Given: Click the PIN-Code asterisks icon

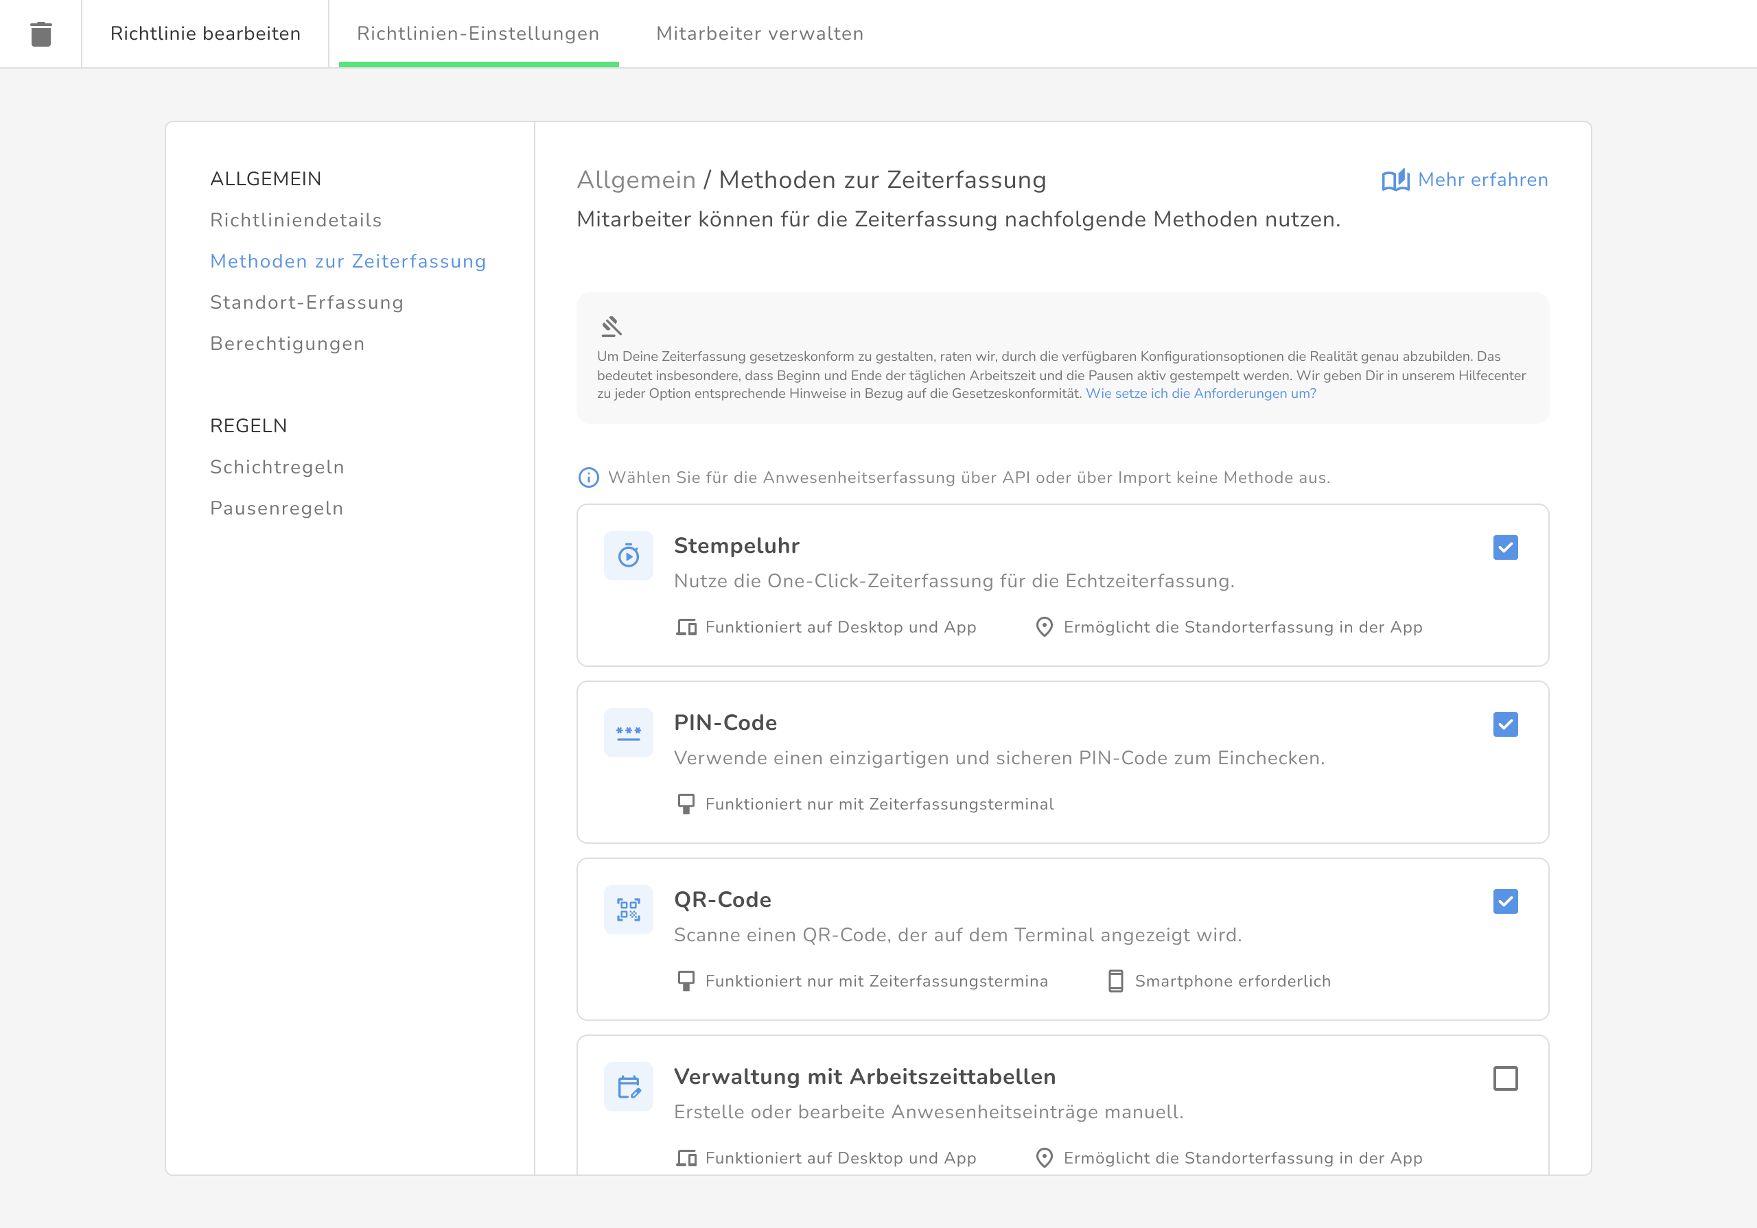Looking at the screenshot, I should (628, 732).
